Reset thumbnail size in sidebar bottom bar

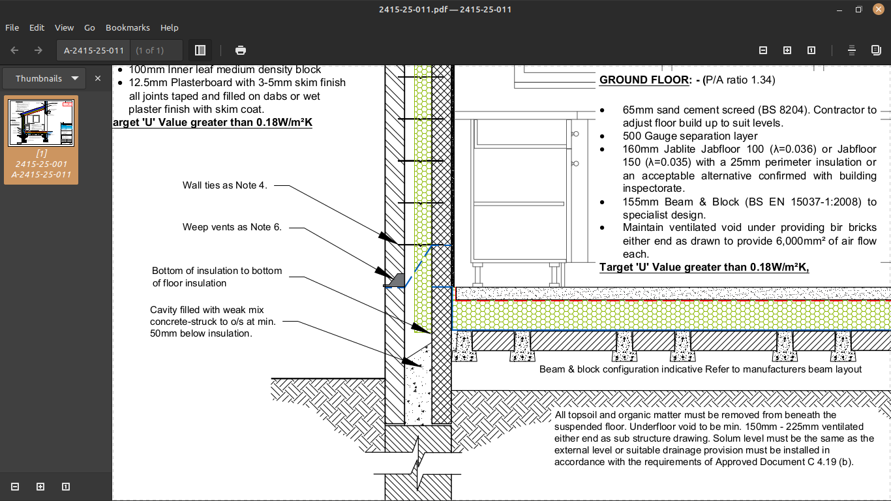(x=66, y=487)
